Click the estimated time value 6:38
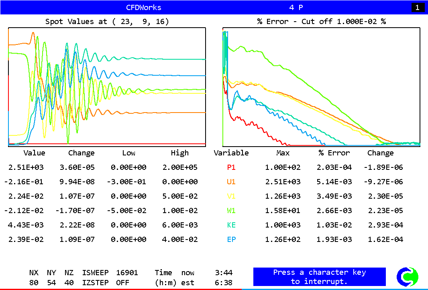This screenshot has width=428, height=290. pos(224,282)
